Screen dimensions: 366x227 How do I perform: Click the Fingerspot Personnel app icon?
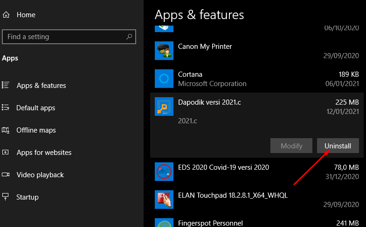coord(164,222)
